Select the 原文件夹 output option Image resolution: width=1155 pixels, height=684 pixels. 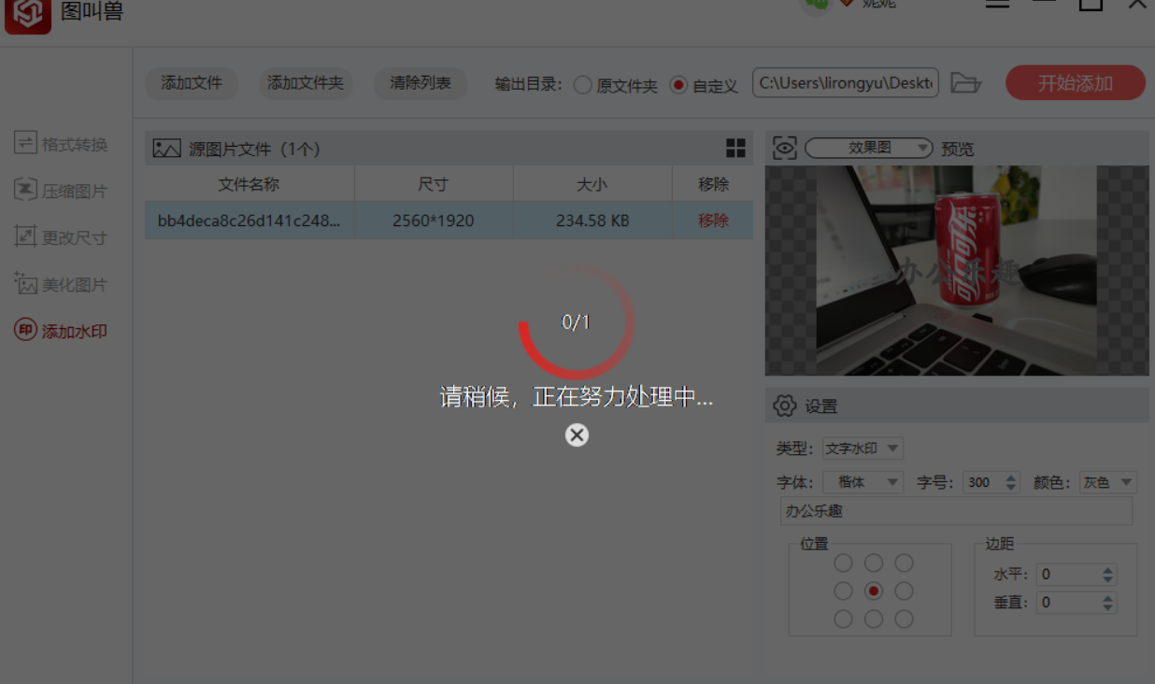click(x=616, y=85)
